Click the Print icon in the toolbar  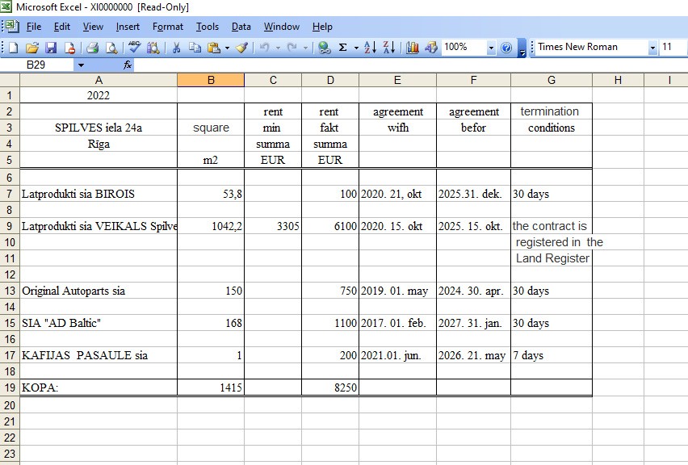point(92,48)
